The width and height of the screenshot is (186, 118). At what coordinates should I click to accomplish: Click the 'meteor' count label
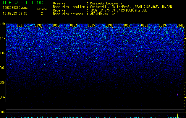click(x=42, y=9)
